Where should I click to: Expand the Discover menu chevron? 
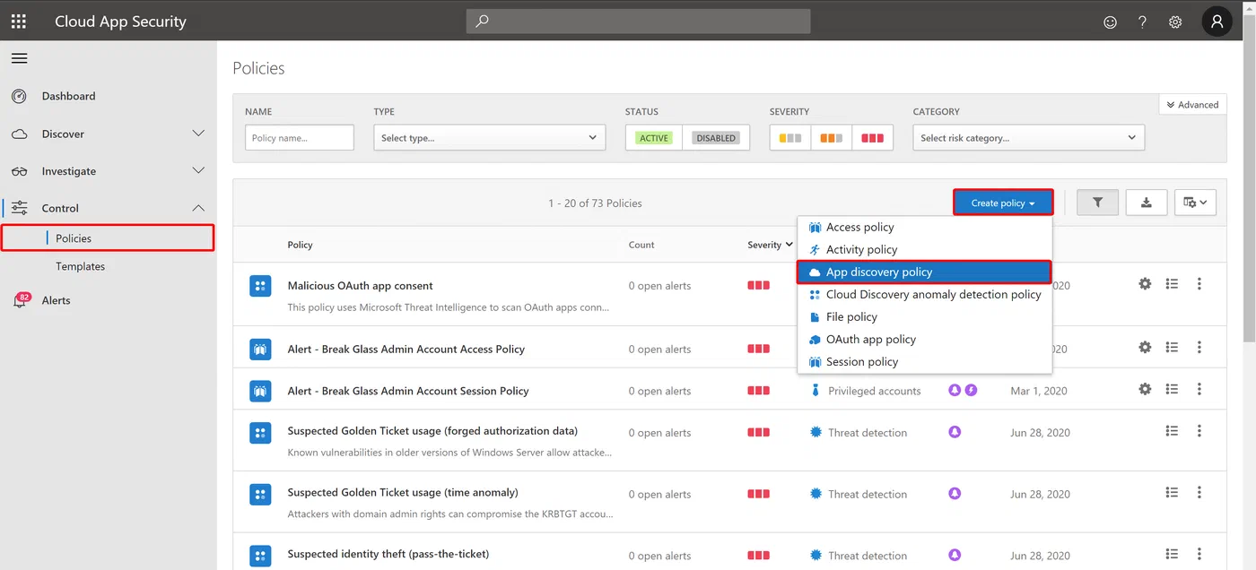tap(199, 134)
